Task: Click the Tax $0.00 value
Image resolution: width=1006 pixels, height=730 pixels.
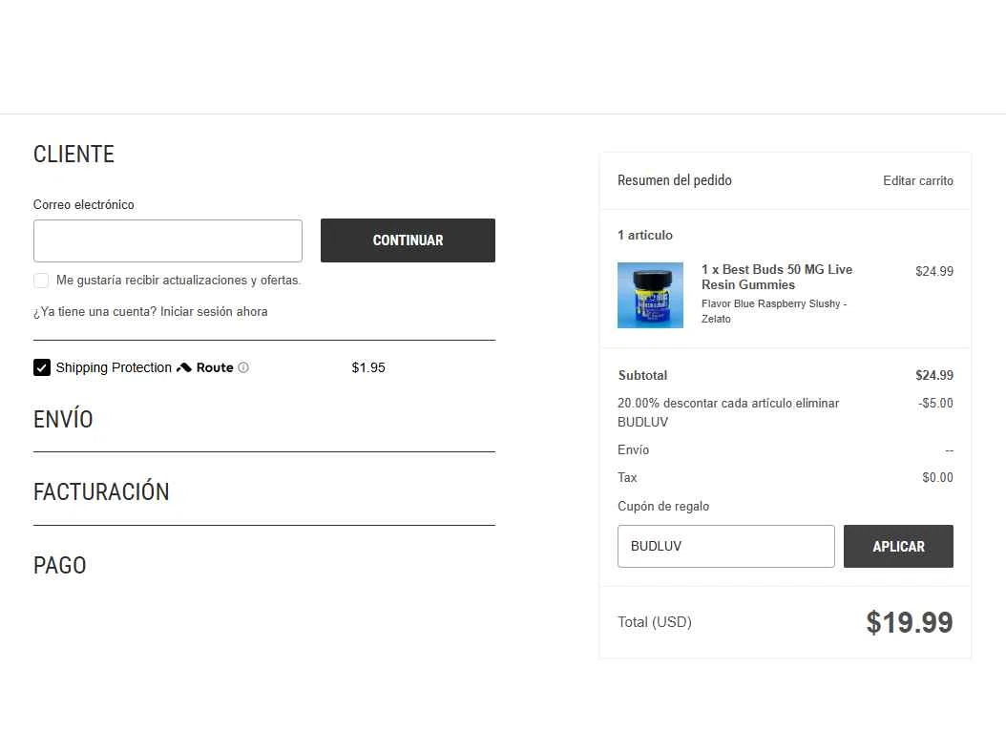Action: pyautogui.click(x=937, y=478)
